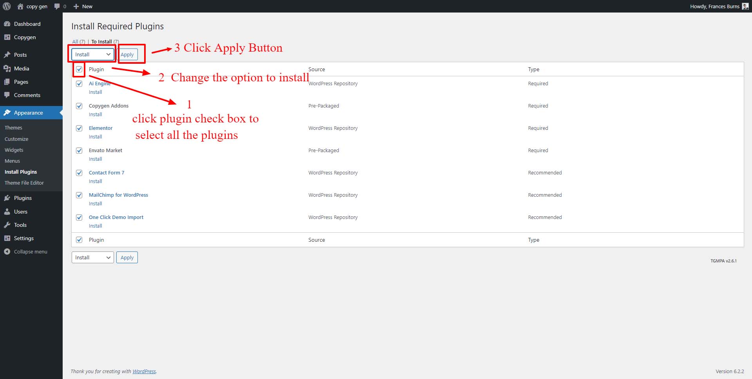Screen dimensions: 752x379
Task: Click Install under Ai Engine
Action: [95, 92]
